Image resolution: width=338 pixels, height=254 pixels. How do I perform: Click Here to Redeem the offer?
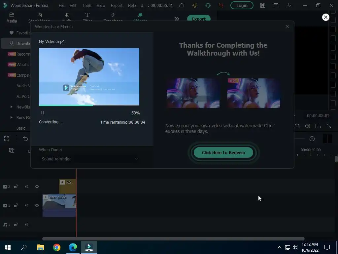click(x=223, y=152)
